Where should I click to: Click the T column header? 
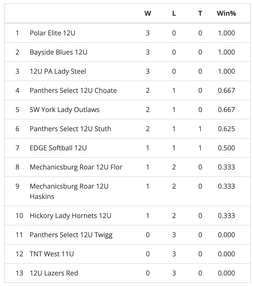[200, 13]
